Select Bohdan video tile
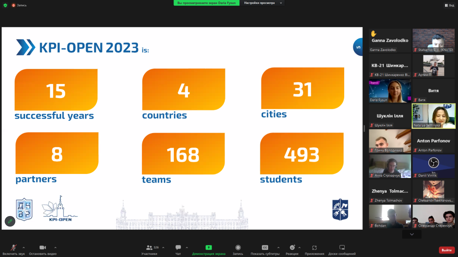Image resolution: width=458 pixels, height=257 pixels. click(x=390, y=216)
